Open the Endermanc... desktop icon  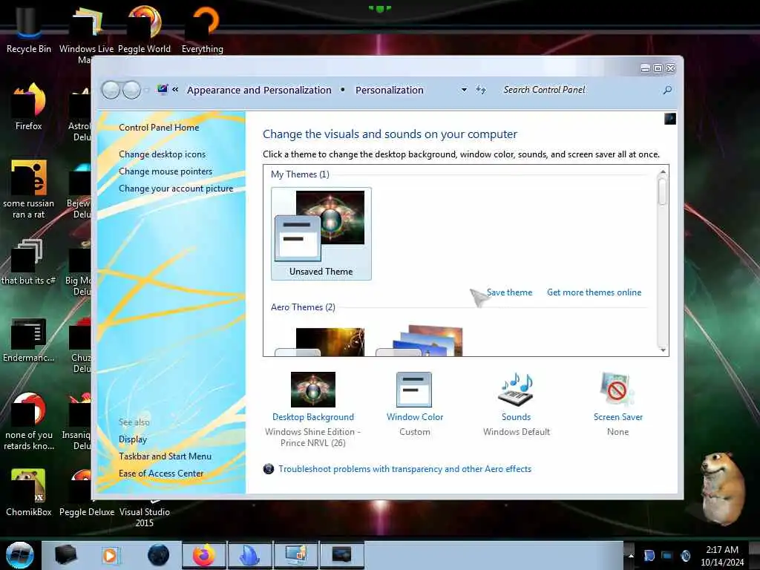tap(28, 339)
